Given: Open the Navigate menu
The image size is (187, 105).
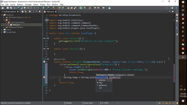Looking at the screenshot, I should [28, 5].
